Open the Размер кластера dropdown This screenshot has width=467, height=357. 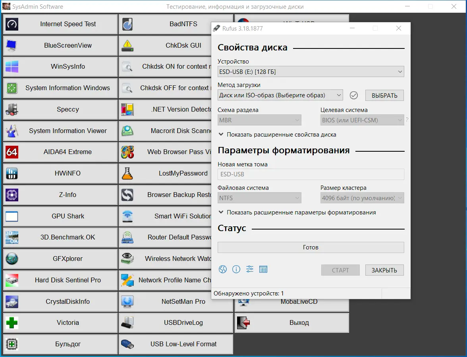[x=362, y=198]
